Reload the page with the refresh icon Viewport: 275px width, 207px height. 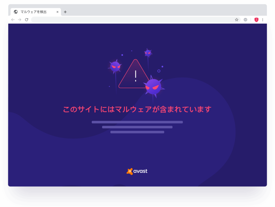point(26,20)
